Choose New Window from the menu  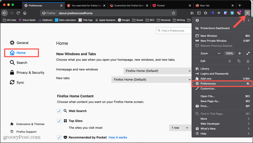(222, 36)
